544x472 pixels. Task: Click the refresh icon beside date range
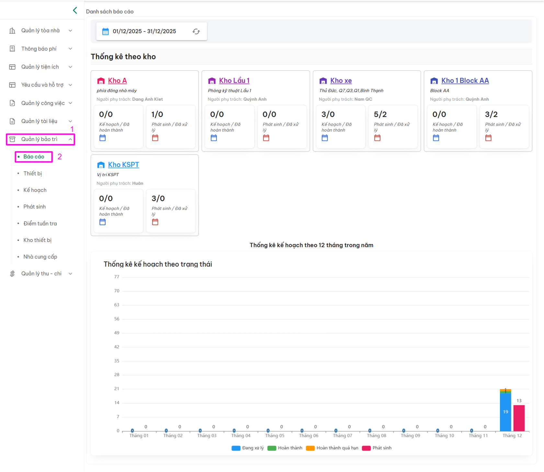pyautogui.click(x=196, y=31)
